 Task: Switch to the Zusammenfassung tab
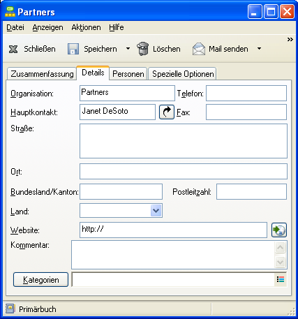pos(42,74)
